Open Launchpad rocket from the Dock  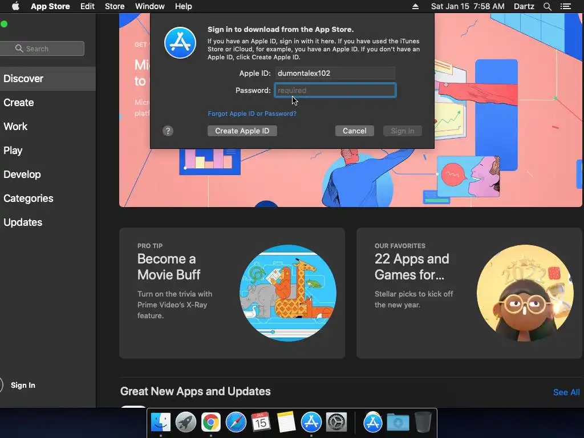pyautogui.click(x=185, y=422)
